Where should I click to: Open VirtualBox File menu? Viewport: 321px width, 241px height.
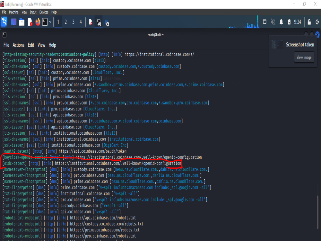[4, 12]
